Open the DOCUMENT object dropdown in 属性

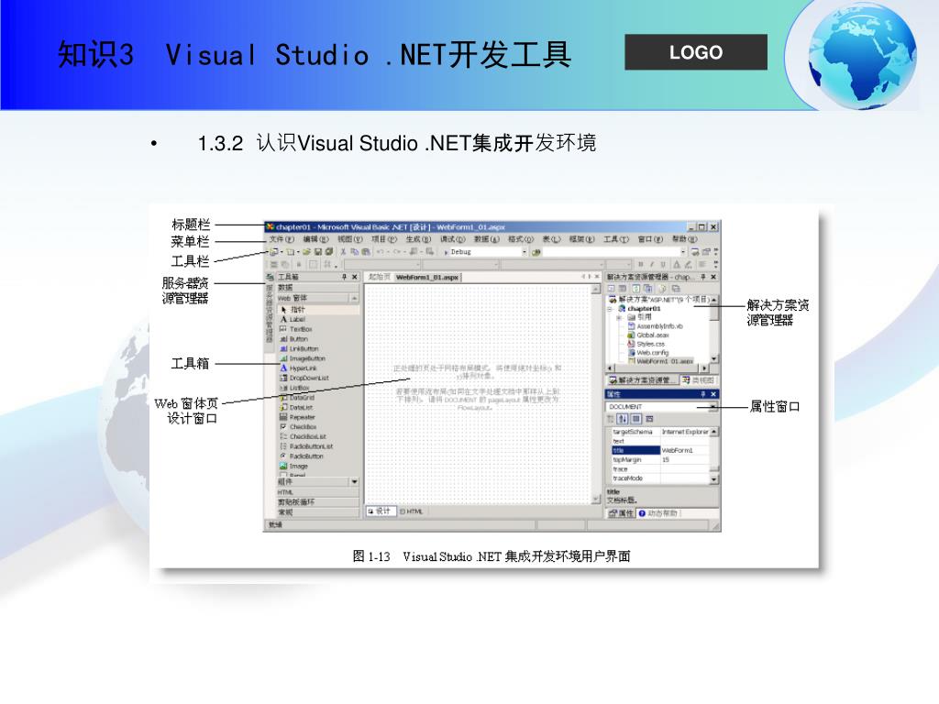click(713, 406)
